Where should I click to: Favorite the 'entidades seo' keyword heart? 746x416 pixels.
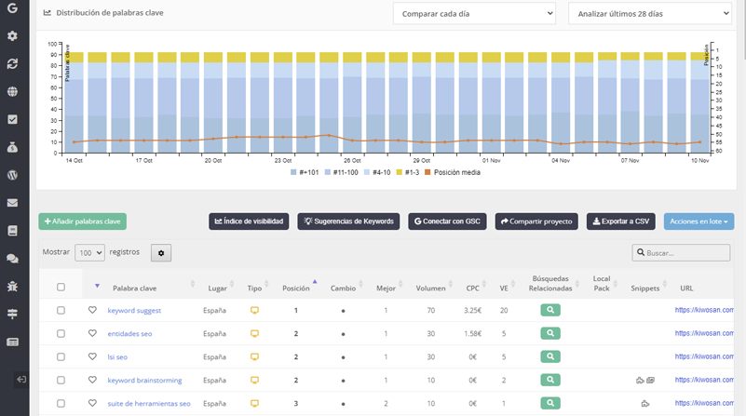pyautogui.click(x=92, y=333)
